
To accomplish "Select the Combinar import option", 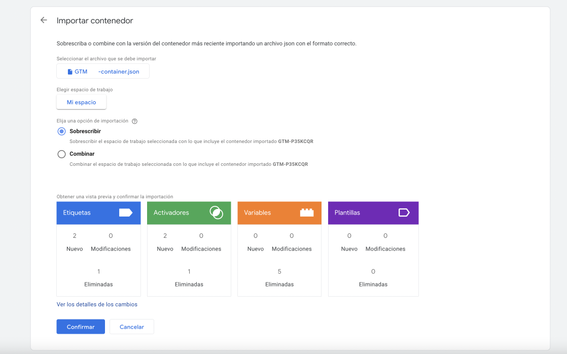I will click(61, 154).
